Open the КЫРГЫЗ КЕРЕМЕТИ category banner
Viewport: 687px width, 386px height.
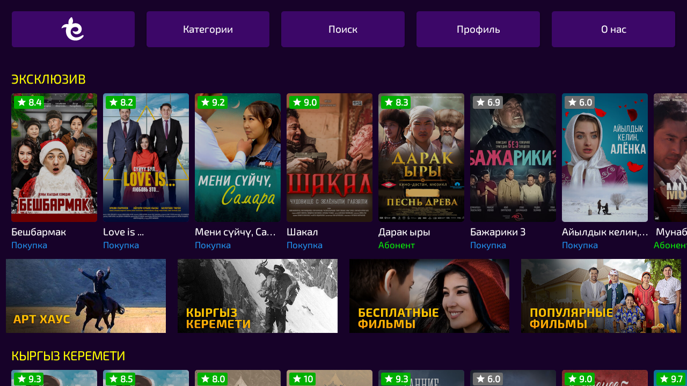(258, 296)
